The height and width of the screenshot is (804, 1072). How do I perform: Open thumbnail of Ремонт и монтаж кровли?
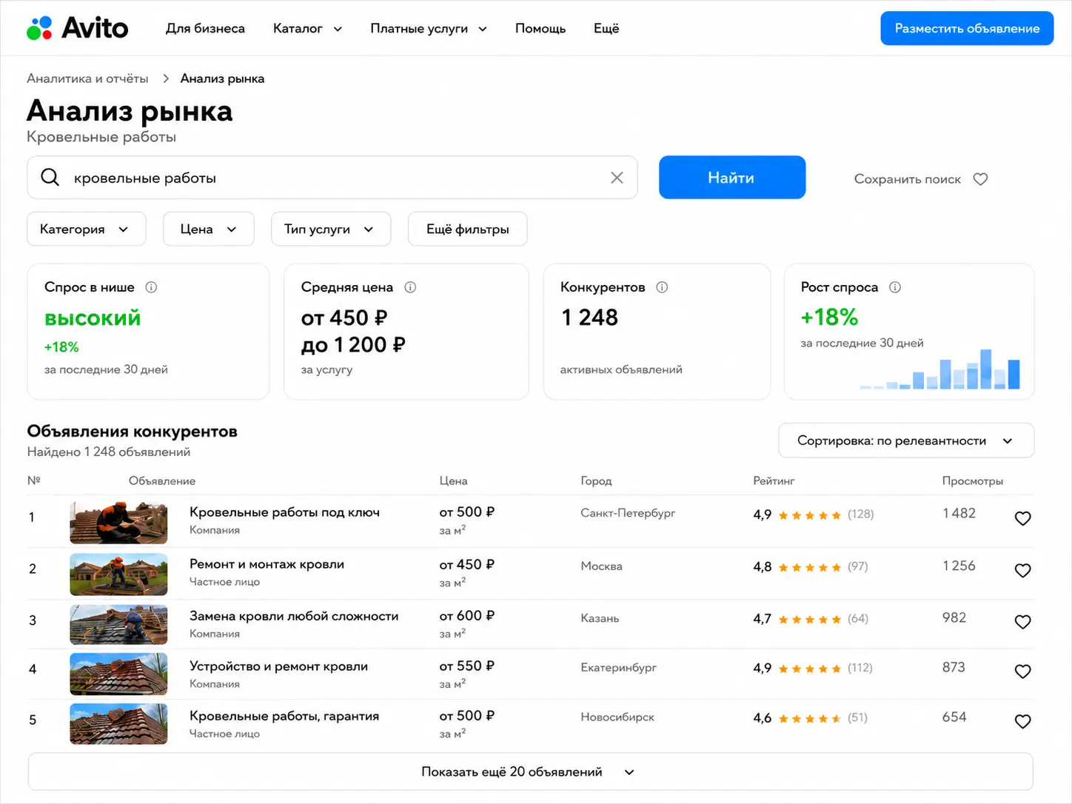coord(118,574)
